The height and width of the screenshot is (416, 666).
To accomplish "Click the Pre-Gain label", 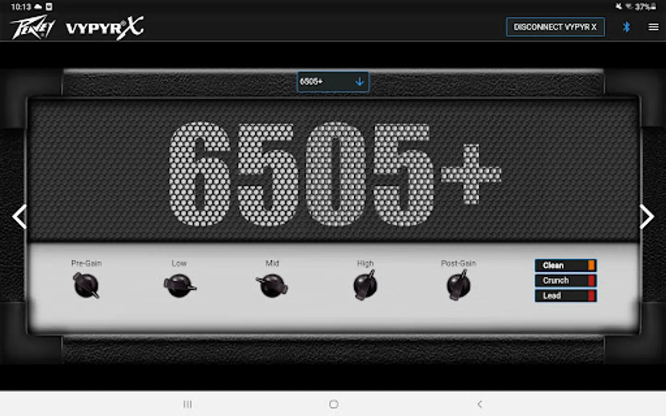I will [86, 263].
